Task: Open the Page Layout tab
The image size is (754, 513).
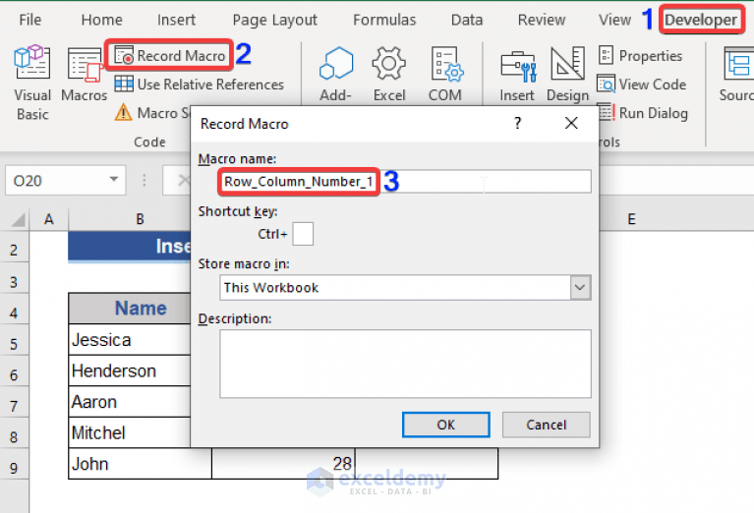Action: (274, 20)
